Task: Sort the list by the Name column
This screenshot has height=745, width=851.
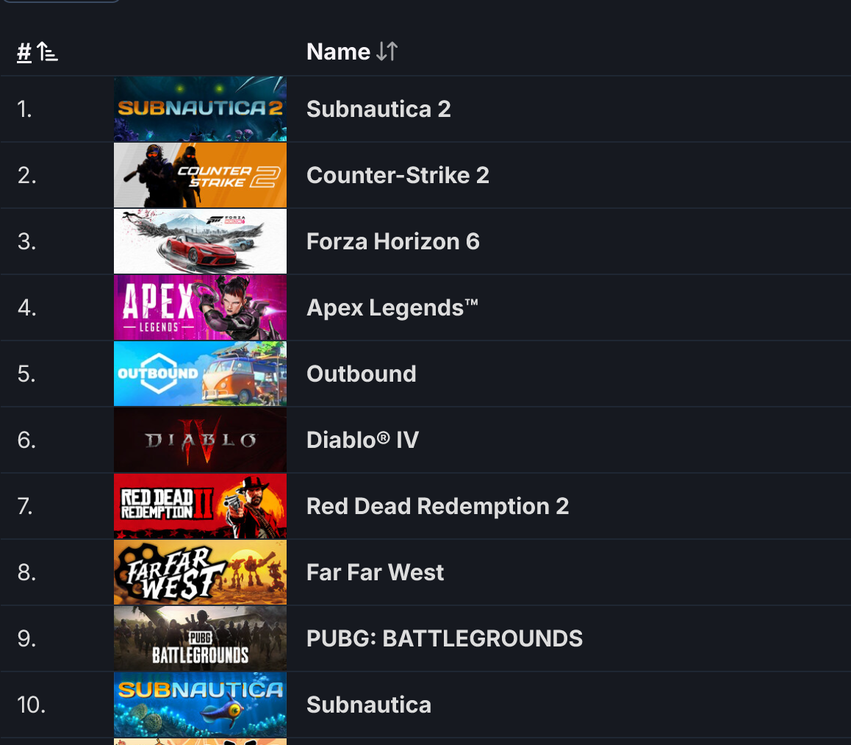Action: tap(352, 52)
